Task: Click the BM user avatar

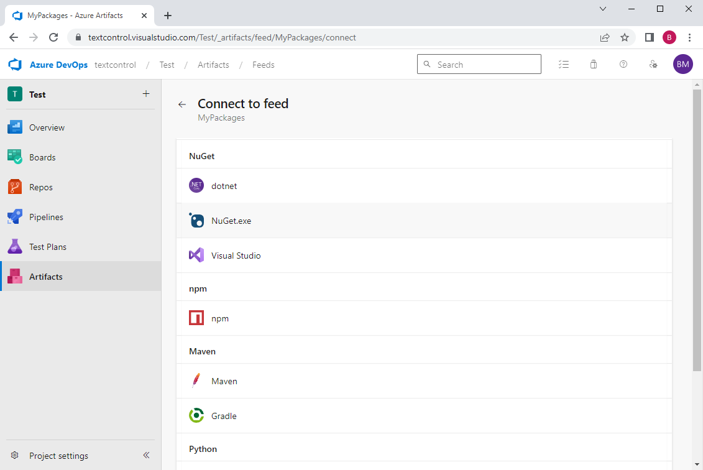Action: pos(683,64)
